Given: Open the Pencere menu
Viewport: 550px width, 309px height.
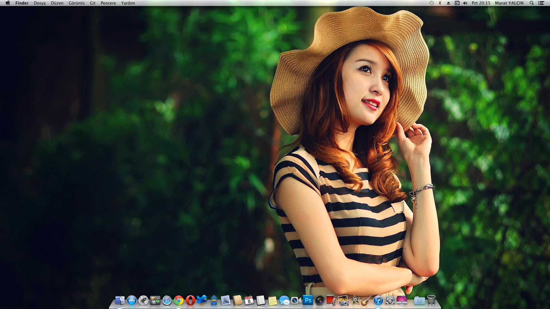Looking at the screenshot, I should [108, 3].
